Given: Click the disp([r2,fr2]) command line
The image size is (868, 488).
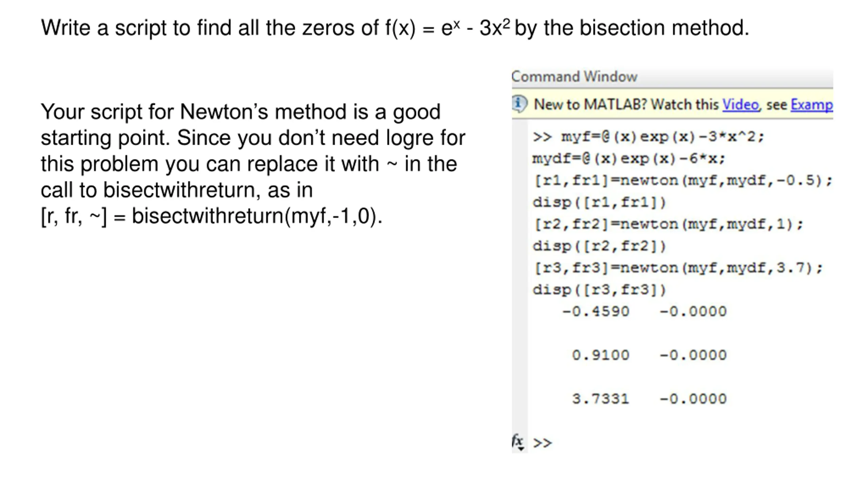Looking at the screenshot, I should tap(599, 246).
